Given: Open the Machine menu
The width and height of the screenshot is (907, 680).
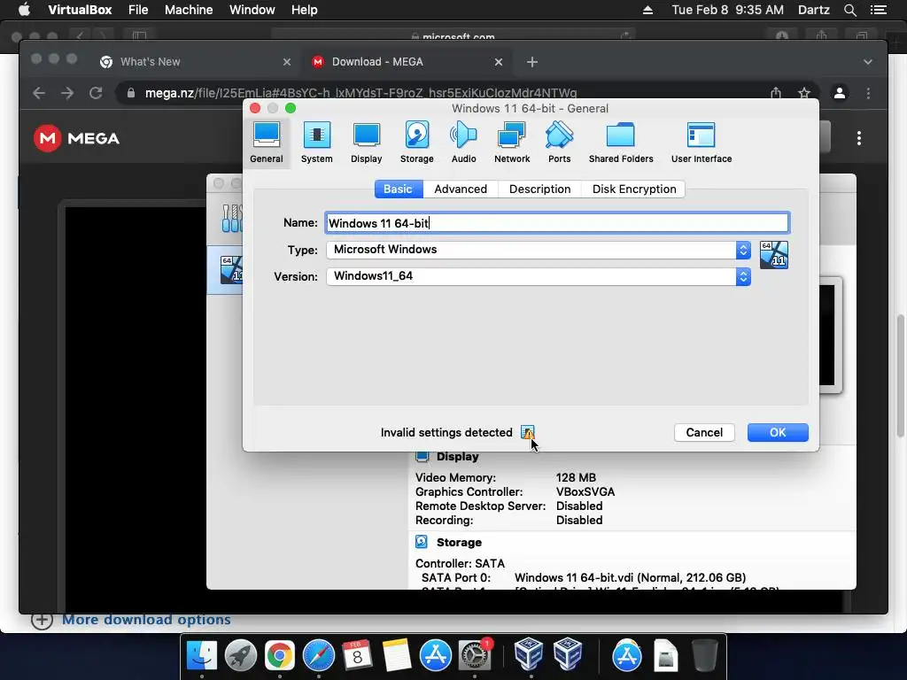Looking at the screenshot, I should 189,10.
